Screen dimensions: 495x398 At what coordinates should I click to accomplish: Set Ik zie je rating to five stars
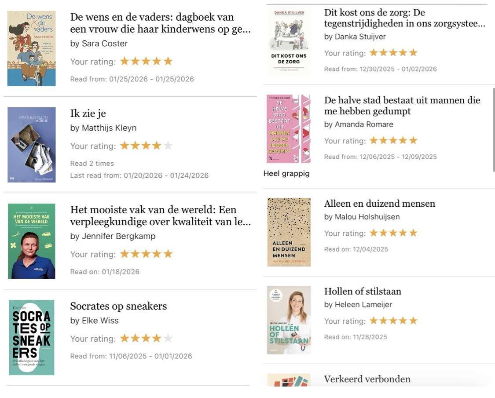point(168,146)
